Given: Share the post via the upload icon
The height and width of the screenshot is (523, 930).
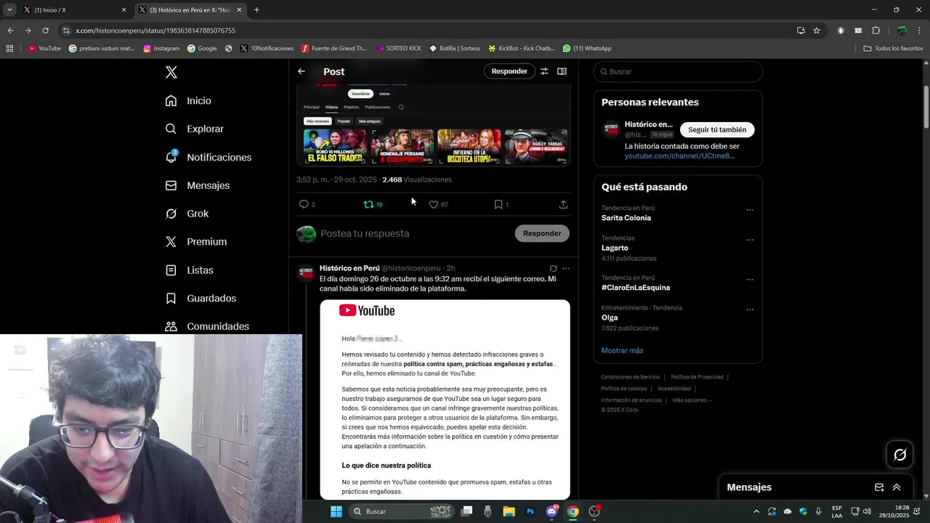Looking at the screenshot, I should click(x=563, y=204).
